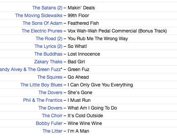Click the Zakary Thaks link
The image size is (177, 138).
[48, 62]
